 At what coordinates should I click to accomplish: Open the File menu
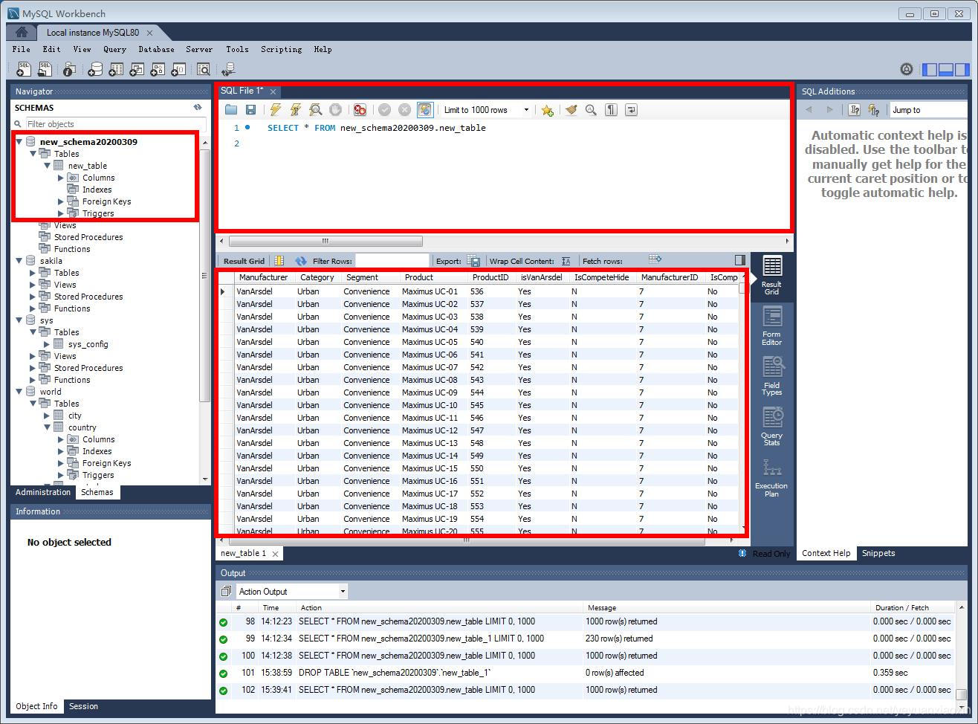tap(22, 49)
